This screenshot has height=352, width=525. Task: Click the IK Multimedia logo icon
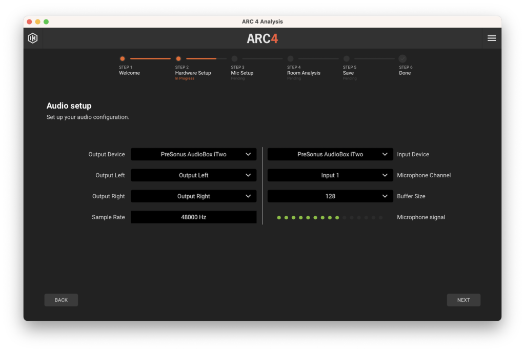[x=33, y=38]
